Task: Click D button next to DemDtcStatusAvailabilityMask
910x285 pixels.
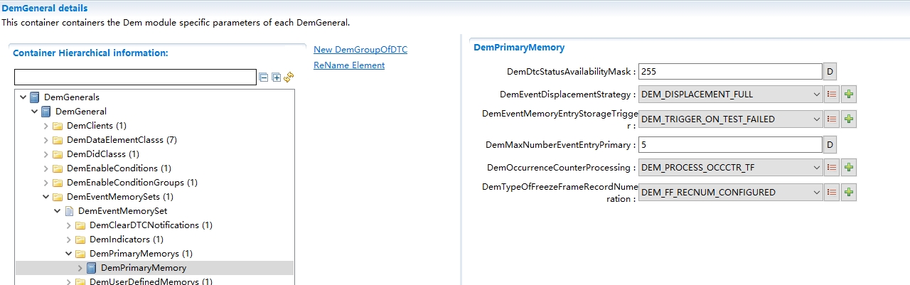Action: coord(830,72)
